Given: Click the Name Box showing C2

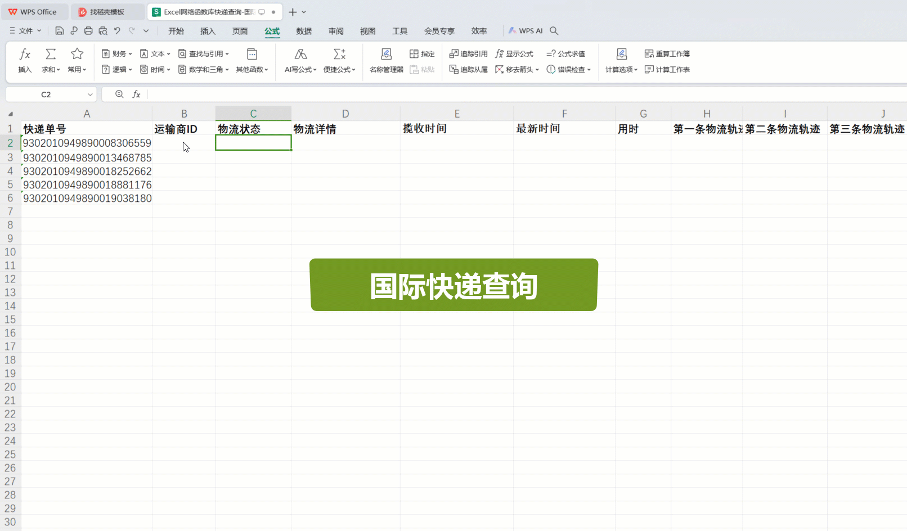Looking at the screenshot, I should pos(46,94).
